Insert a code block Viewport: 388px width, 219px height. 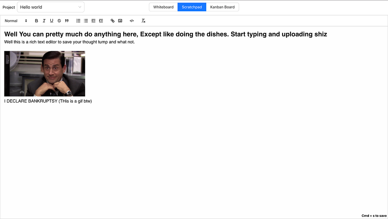[x=132, y=21]
